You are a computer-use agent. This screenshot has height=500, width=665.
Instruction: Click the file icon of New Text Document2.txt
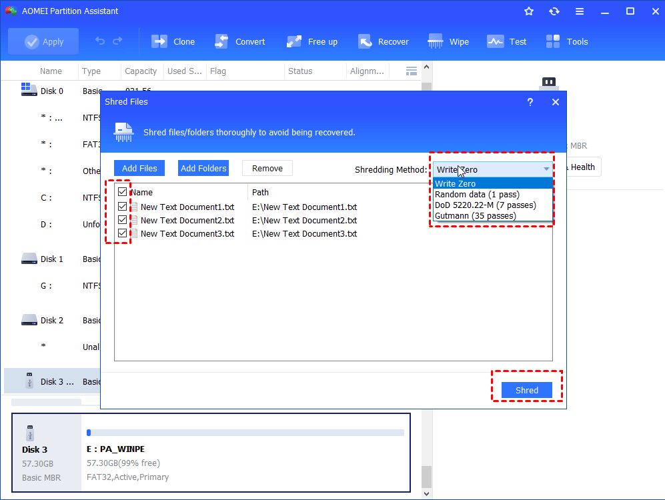[134, 220]
